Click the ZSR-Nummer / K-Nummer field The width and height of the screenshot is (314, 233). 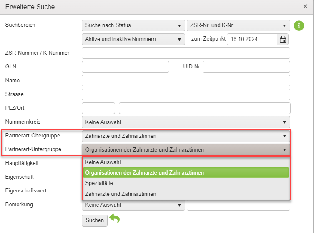[x=186, y=53]
